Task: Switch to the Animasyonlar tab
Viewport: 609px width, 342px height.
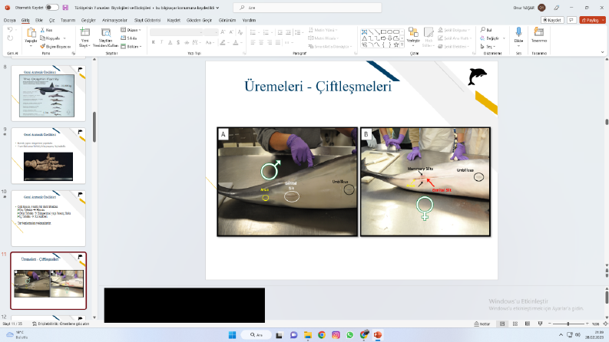Action: 114,20
